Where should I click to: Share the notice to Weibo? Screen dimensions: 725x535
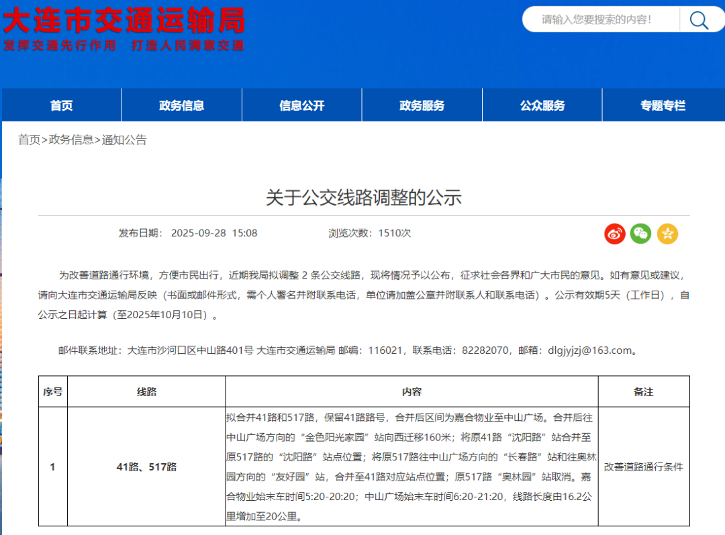[x=614, y=234]
